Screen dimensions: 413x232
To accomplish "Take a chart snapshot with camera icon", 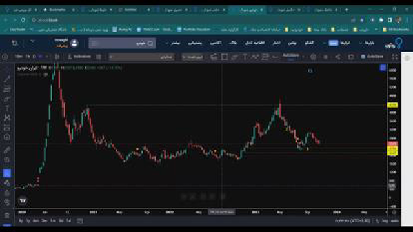I will coord(351,57).
